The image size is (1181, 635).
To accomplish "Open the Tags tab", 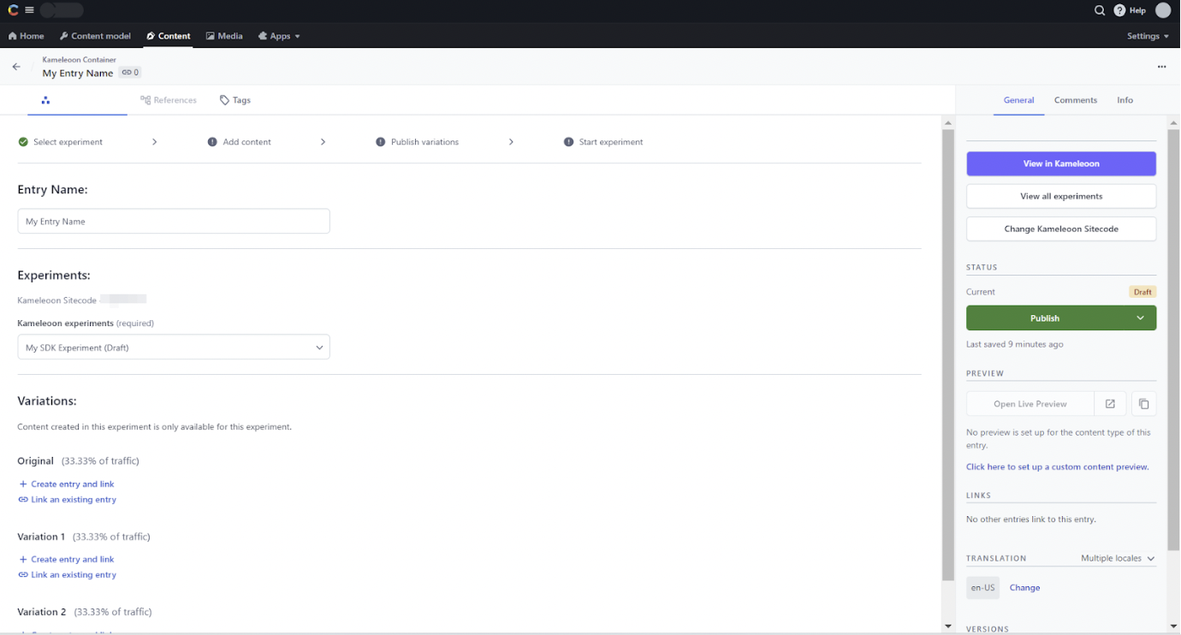I will 235,100.
